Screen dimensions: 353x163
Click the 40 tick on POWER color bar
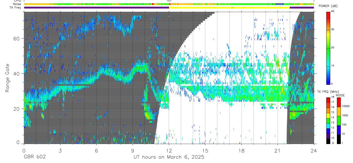(x=332, y=11)
